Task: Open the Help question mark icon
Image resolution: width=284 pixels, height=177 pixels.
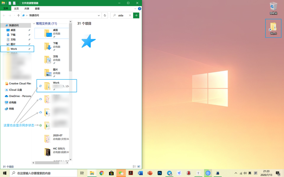Action: 139,8
